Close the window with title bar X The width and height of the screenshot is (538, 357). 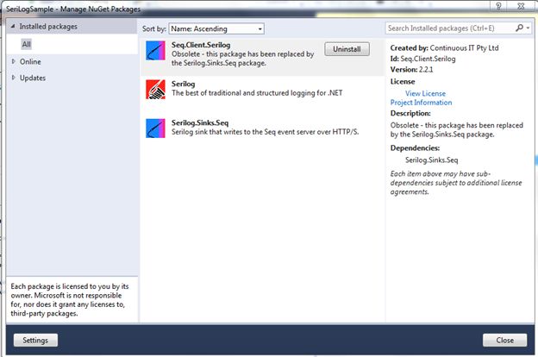(521, 6)
